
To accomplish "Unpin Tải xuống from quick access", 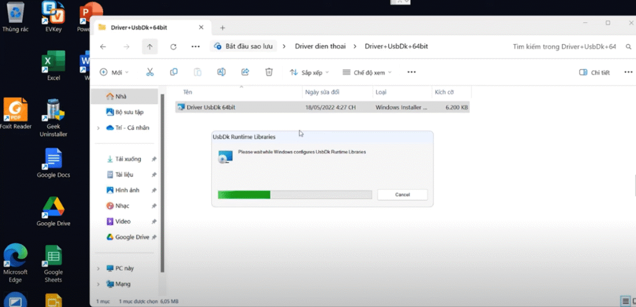I will point(154,159).
